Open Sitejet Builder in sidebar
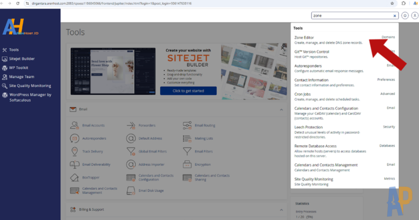Viewport: 419px width, 220px height. [x=22, y=59]
